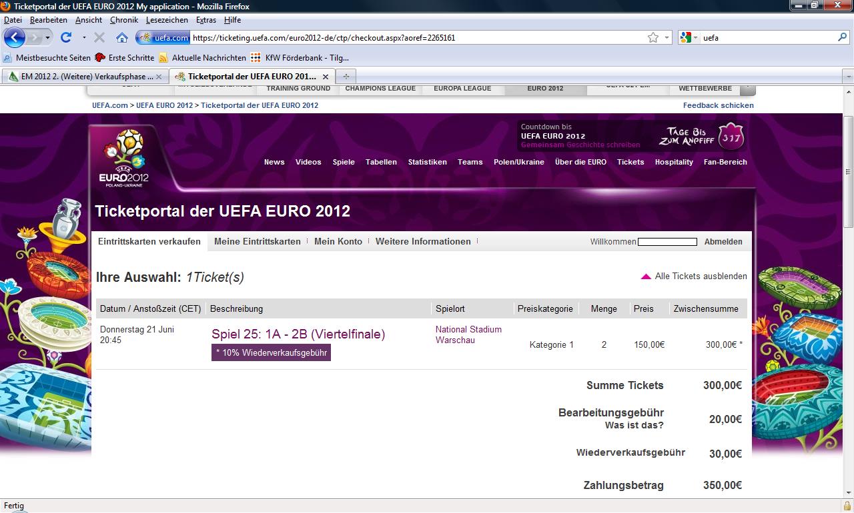The width and height of the screenshot is (854, 513).
Task: Click the browser Forward arrow
Action: tap(35, 38)
